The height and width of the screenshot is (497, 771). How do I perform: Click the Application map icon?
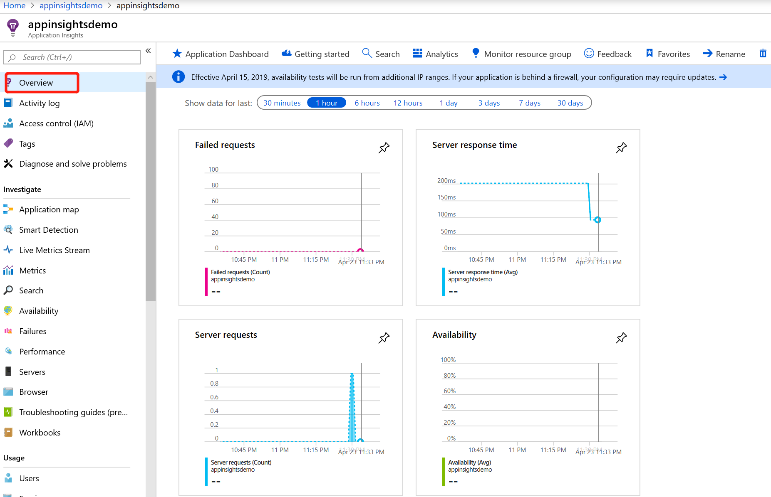(x=8, y=209)
